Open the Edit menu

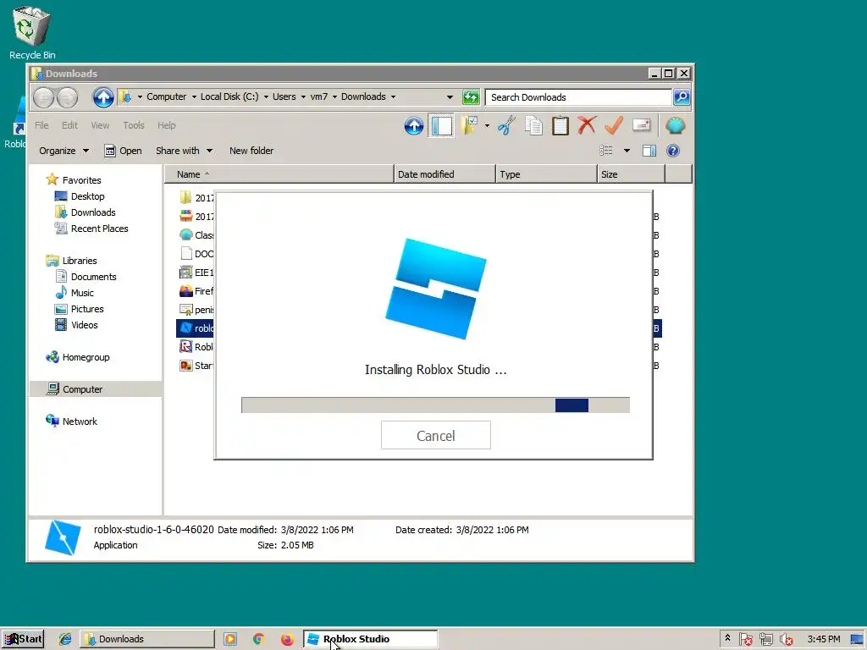[x=69, y=125]
